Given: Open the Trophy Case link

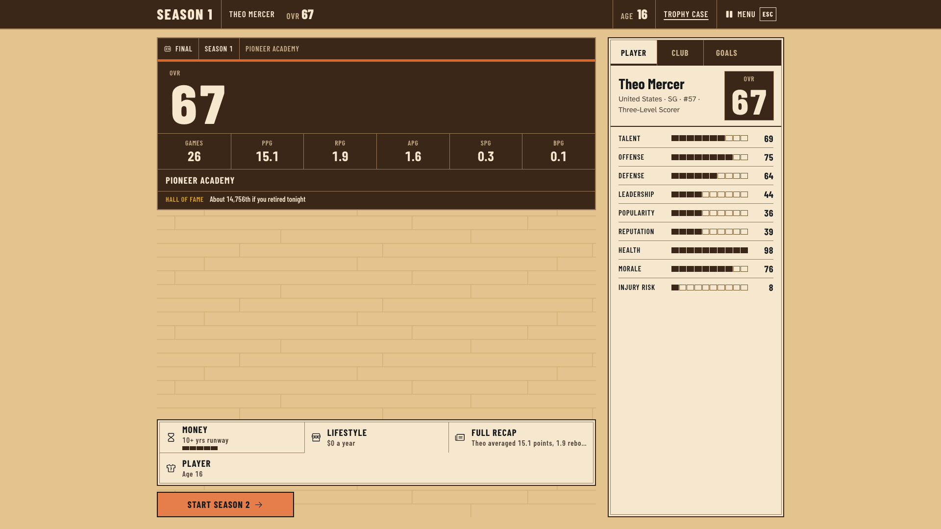Looking at the screenshot, I should click(686, 15).
